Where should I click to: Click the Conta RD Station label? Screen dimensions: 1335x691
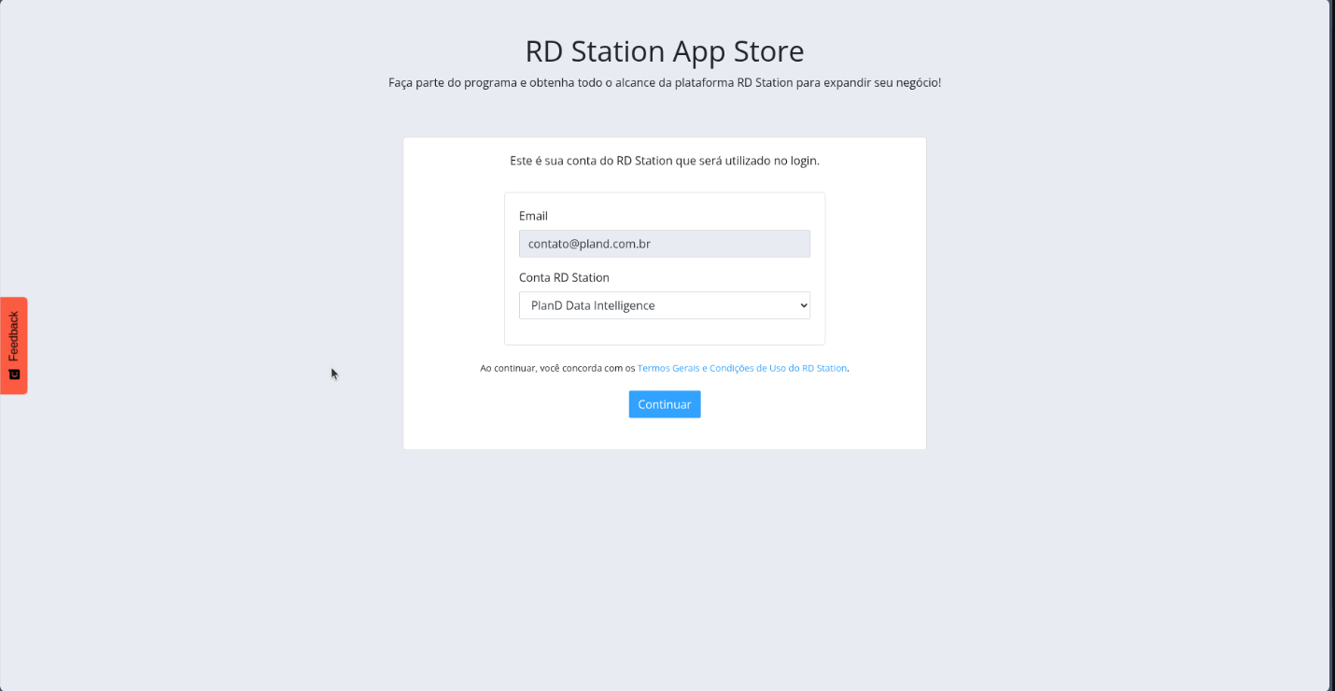[564, 277]
